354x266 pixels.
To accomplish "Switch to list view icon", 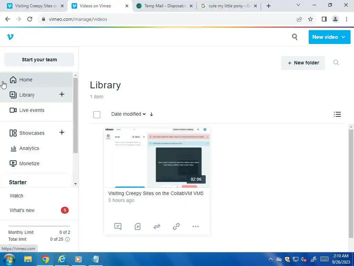I will pyautogui.click(x=337, y=114).
